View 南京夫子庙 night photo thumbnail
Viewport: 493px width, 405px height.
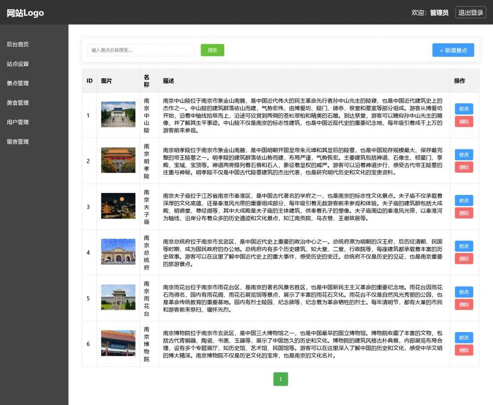click(118, 206)
